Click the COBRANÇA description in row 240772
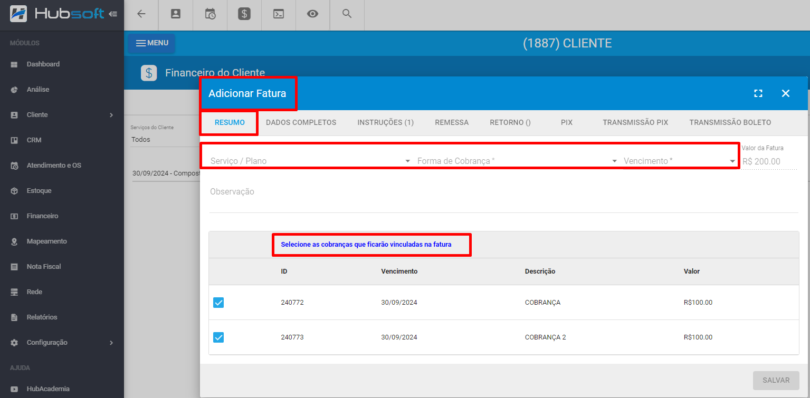The image size is (810, 398). [x=542, y=303]
